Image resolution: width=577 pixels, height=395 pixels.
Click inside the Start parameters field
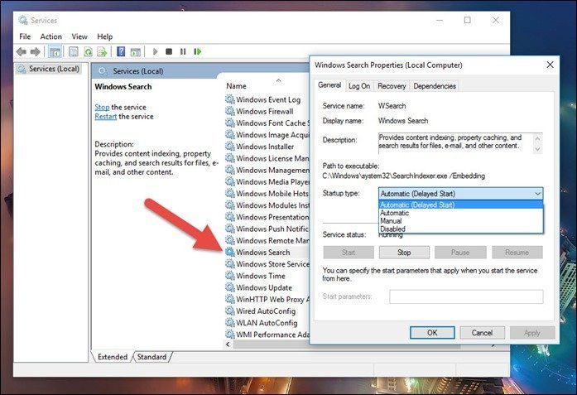click(466, 296)
